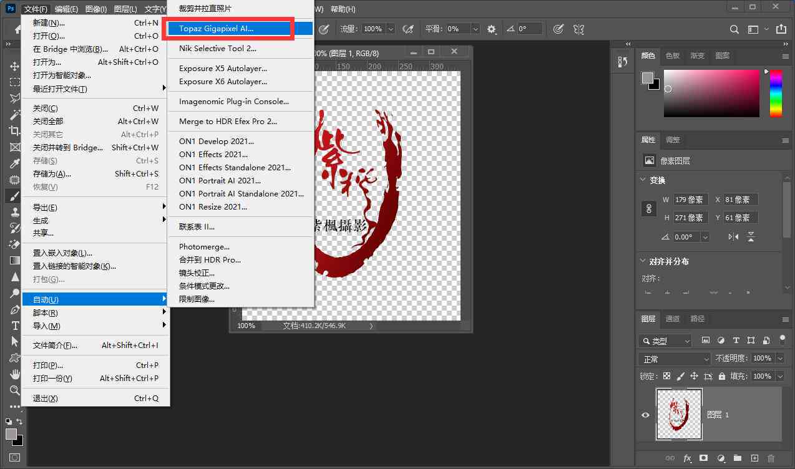
Task: Select the Rectangular Marquee tool
Action: [14, 82]
